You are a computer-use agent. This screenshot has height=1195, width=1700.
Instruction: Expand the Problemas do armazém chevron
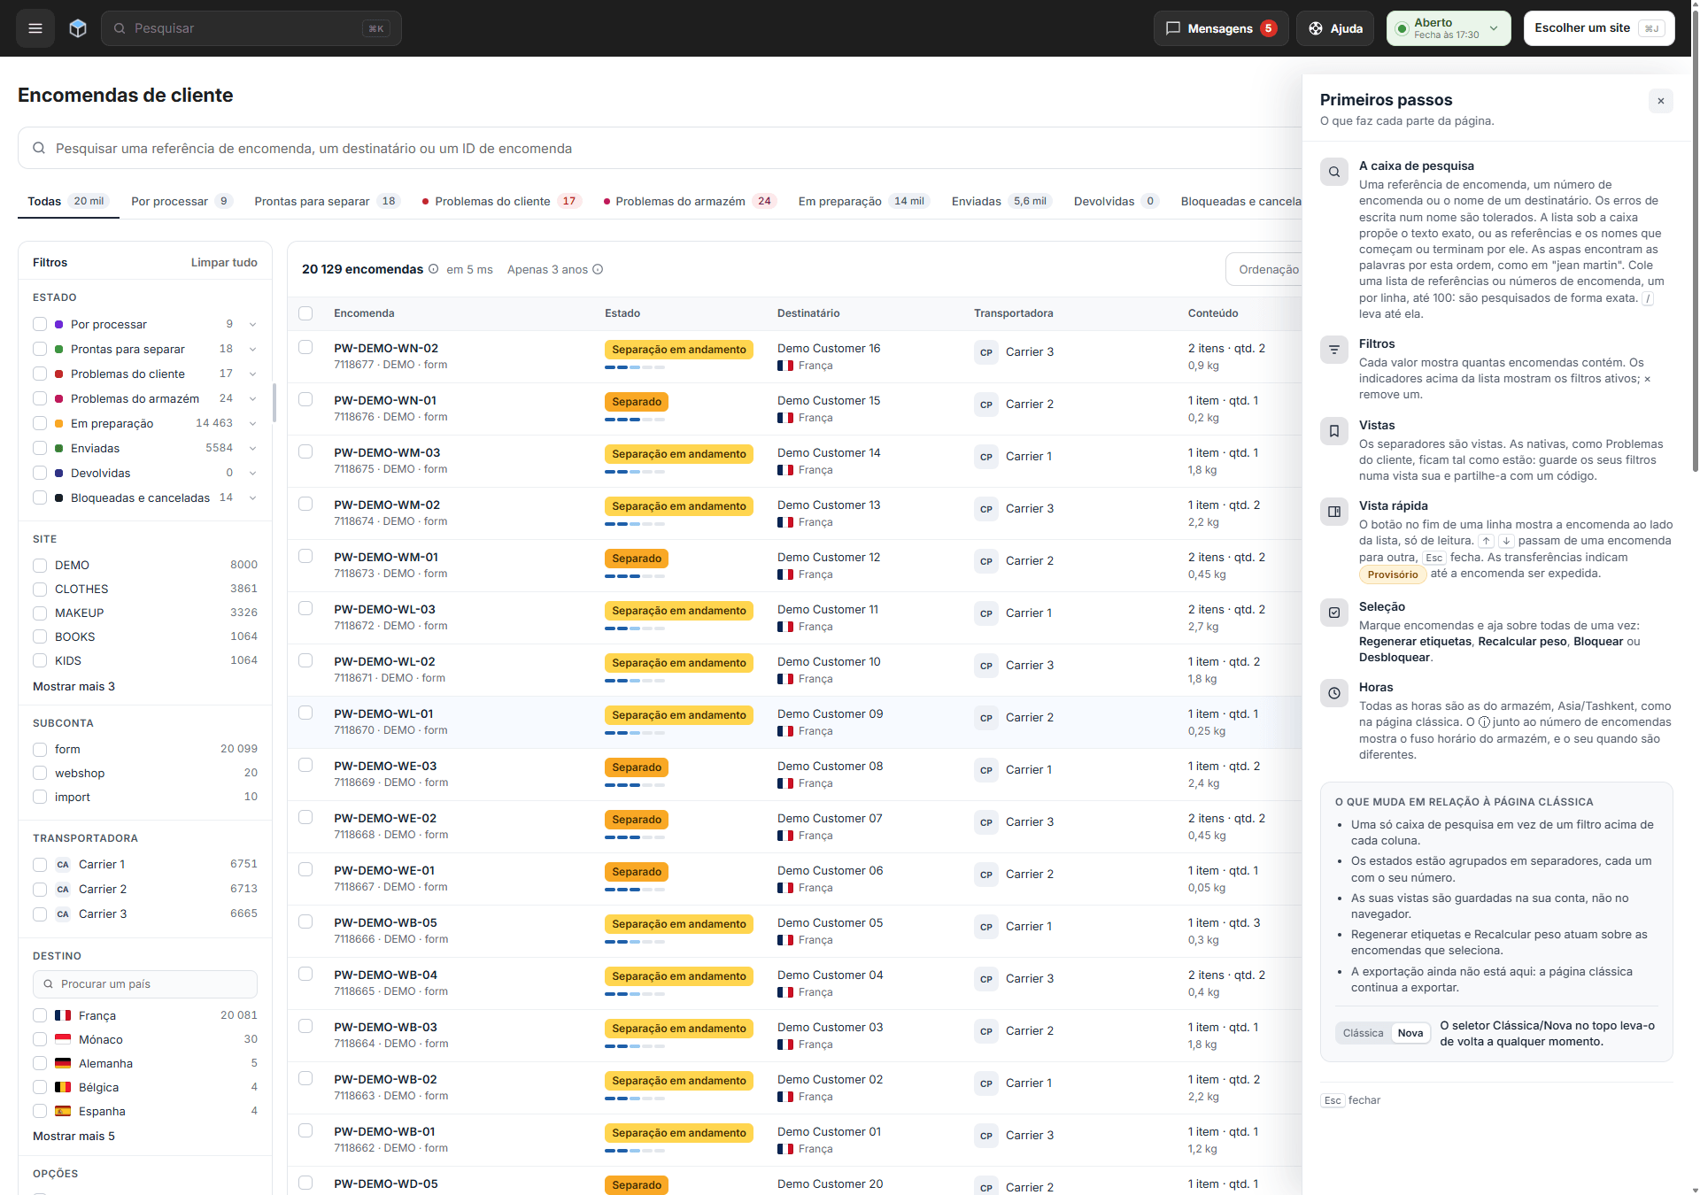point(252,399)
